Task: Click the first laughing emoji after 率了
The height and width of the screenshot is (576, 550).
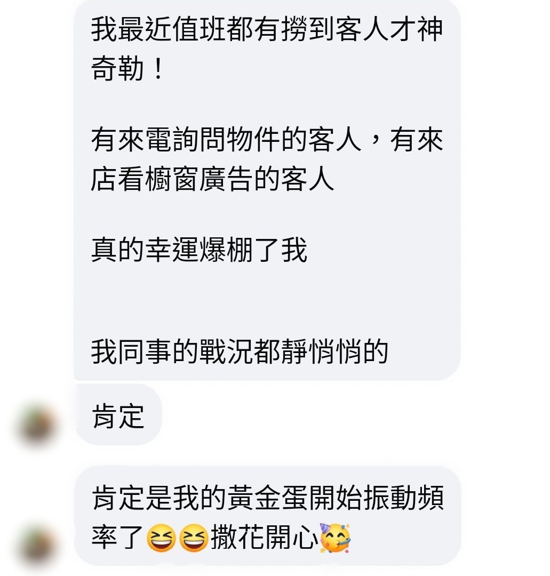Action: coord(161,538)
